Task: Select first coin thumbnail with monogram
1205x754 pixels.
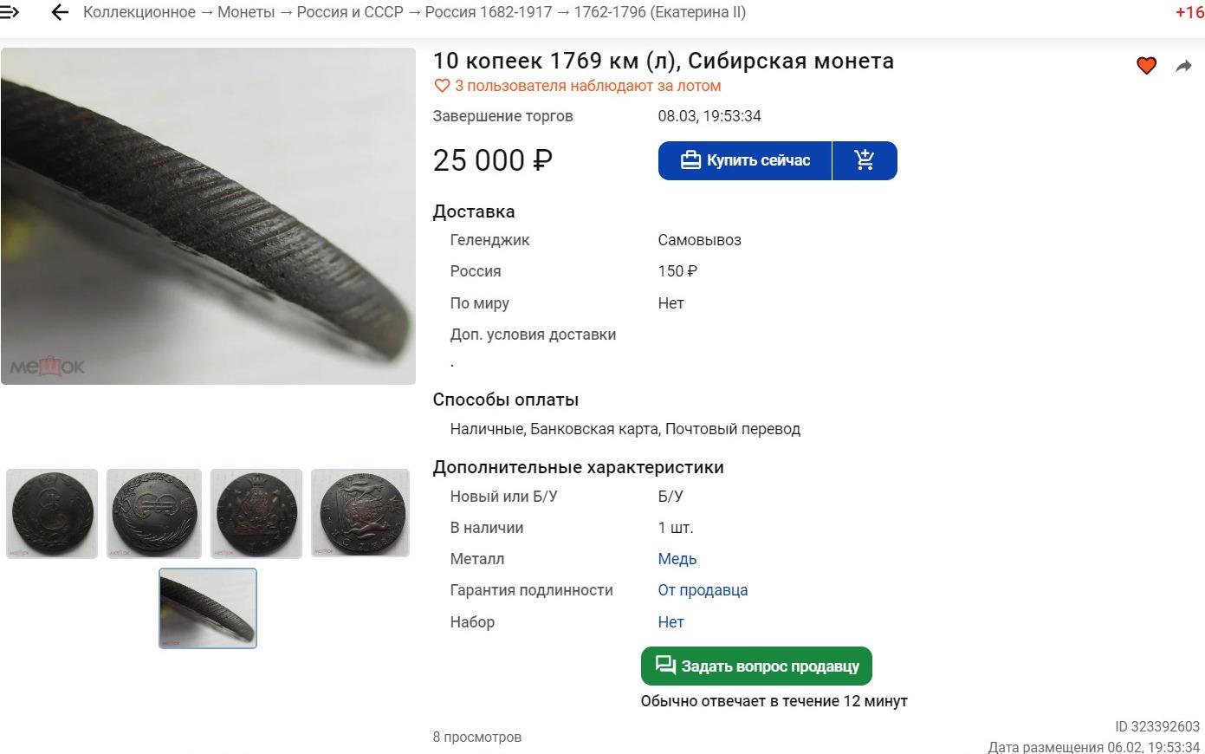Action: 52,513
